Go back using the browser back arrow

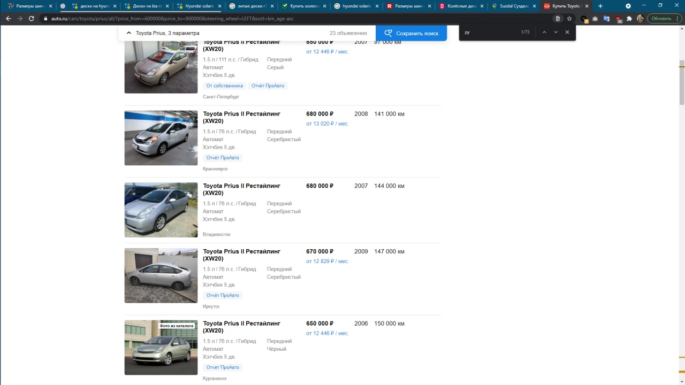click(9, 18)
